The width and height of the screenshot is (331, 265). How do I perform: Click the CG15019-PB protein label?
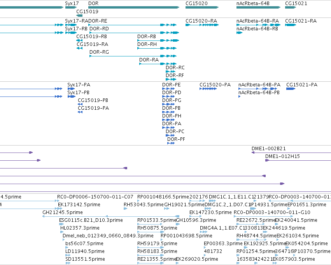(x=93, y=100)
